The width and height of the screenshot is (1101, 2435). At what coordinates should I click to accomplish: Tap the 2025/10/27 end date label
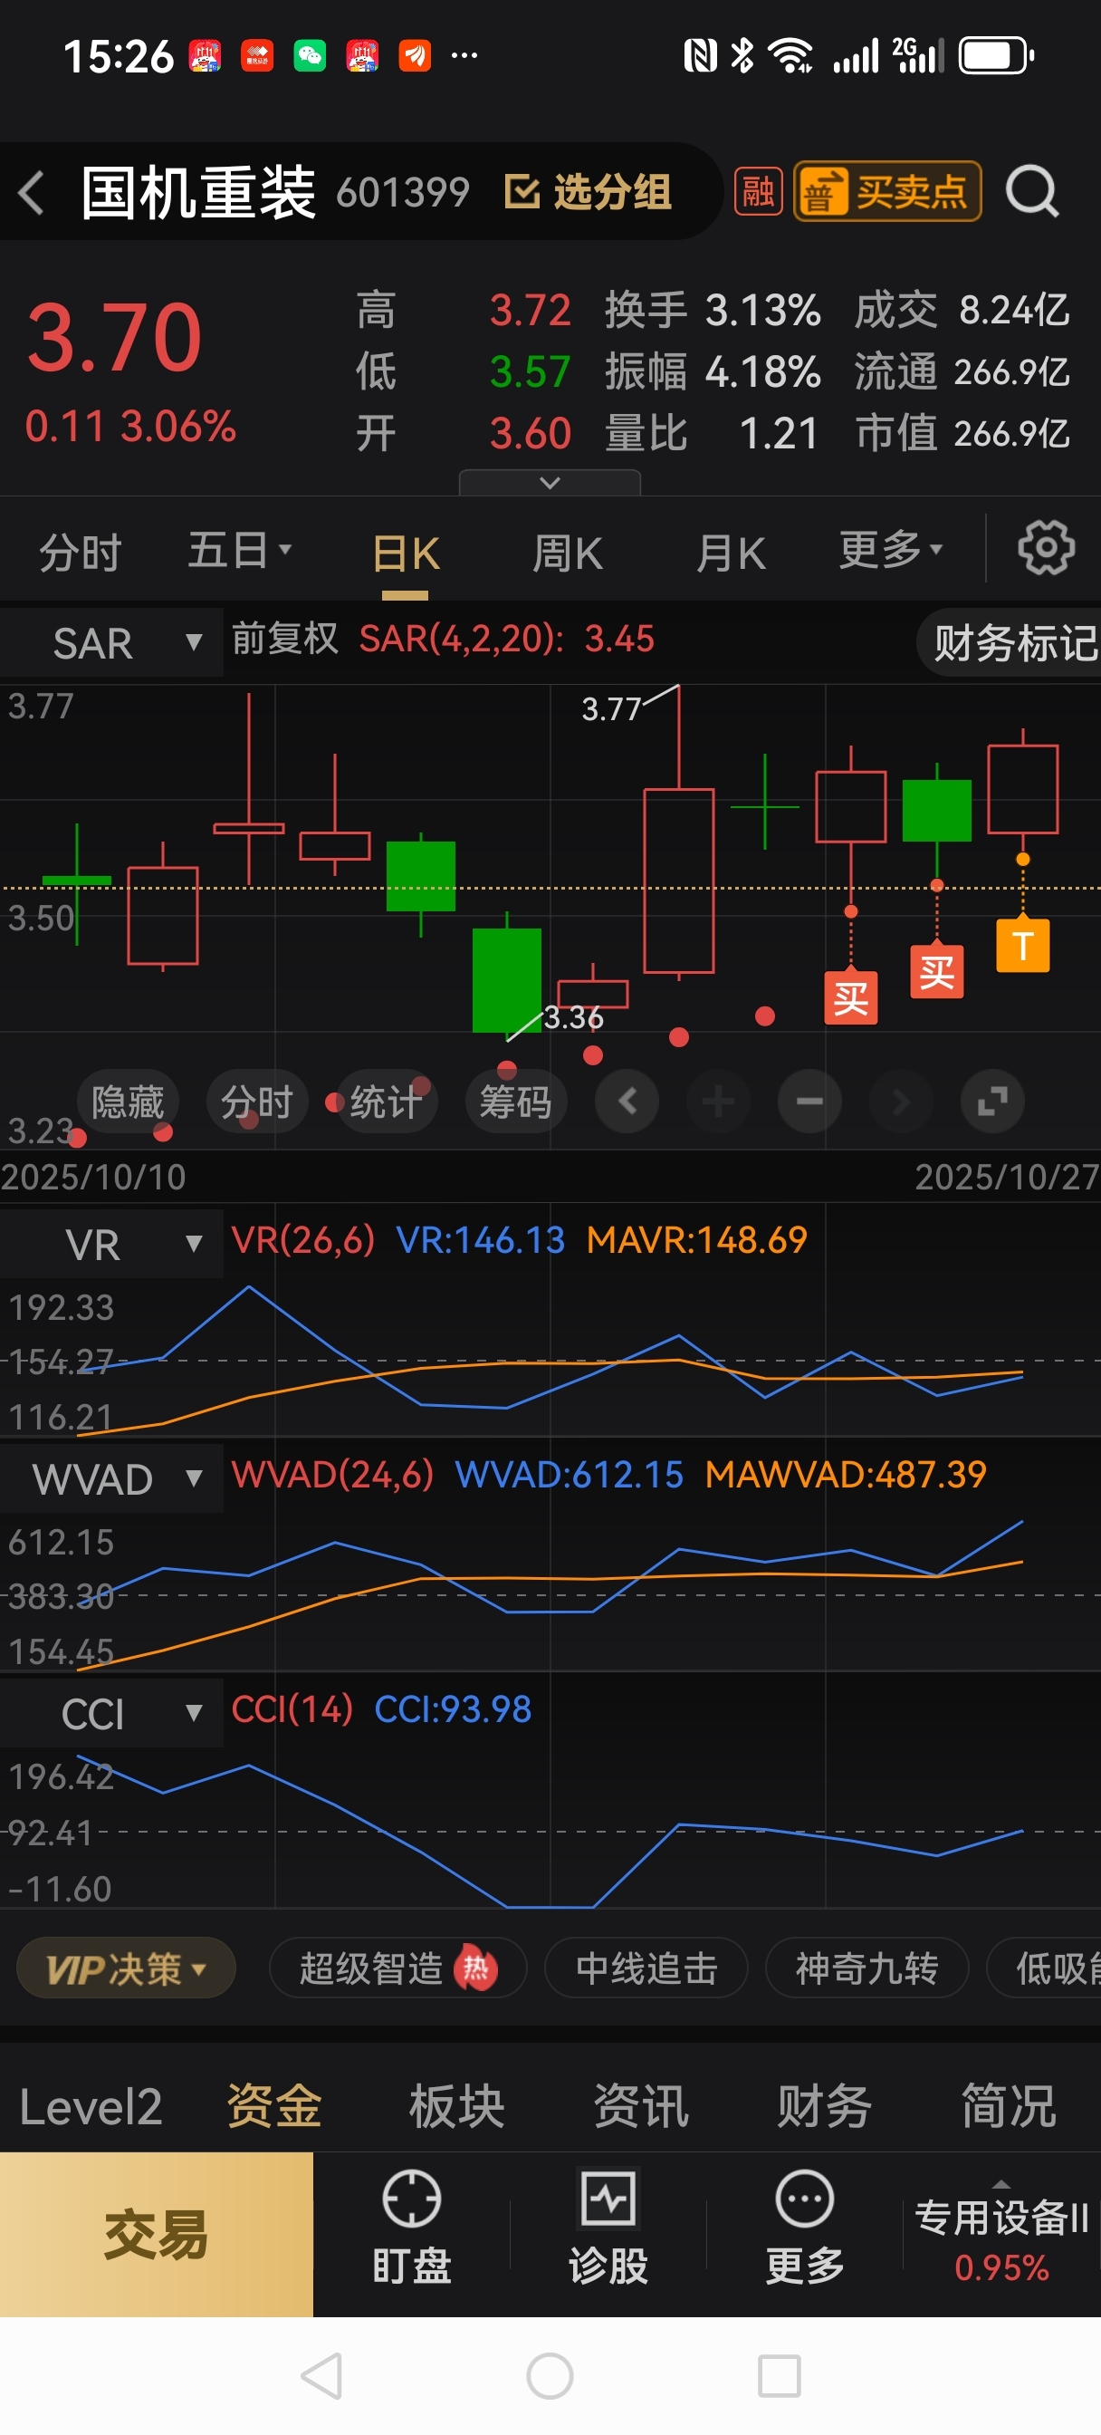(1006, 1177)
